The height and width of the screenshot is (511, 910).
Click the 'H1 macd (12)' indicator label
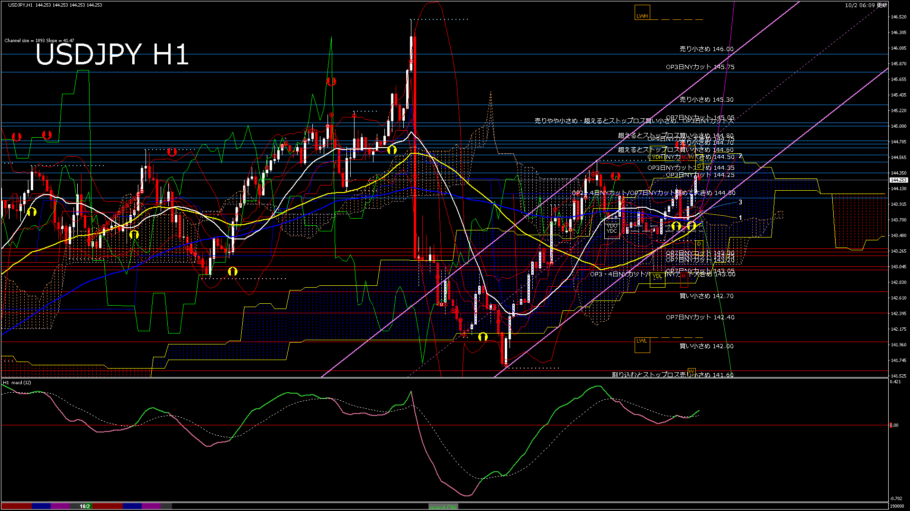coord(17,382)
